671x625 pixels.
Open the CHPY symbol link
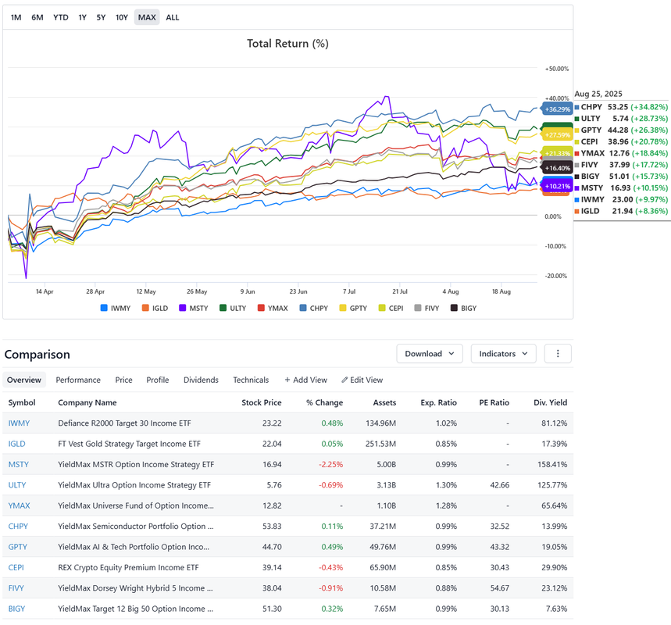(x=18, y=526)
